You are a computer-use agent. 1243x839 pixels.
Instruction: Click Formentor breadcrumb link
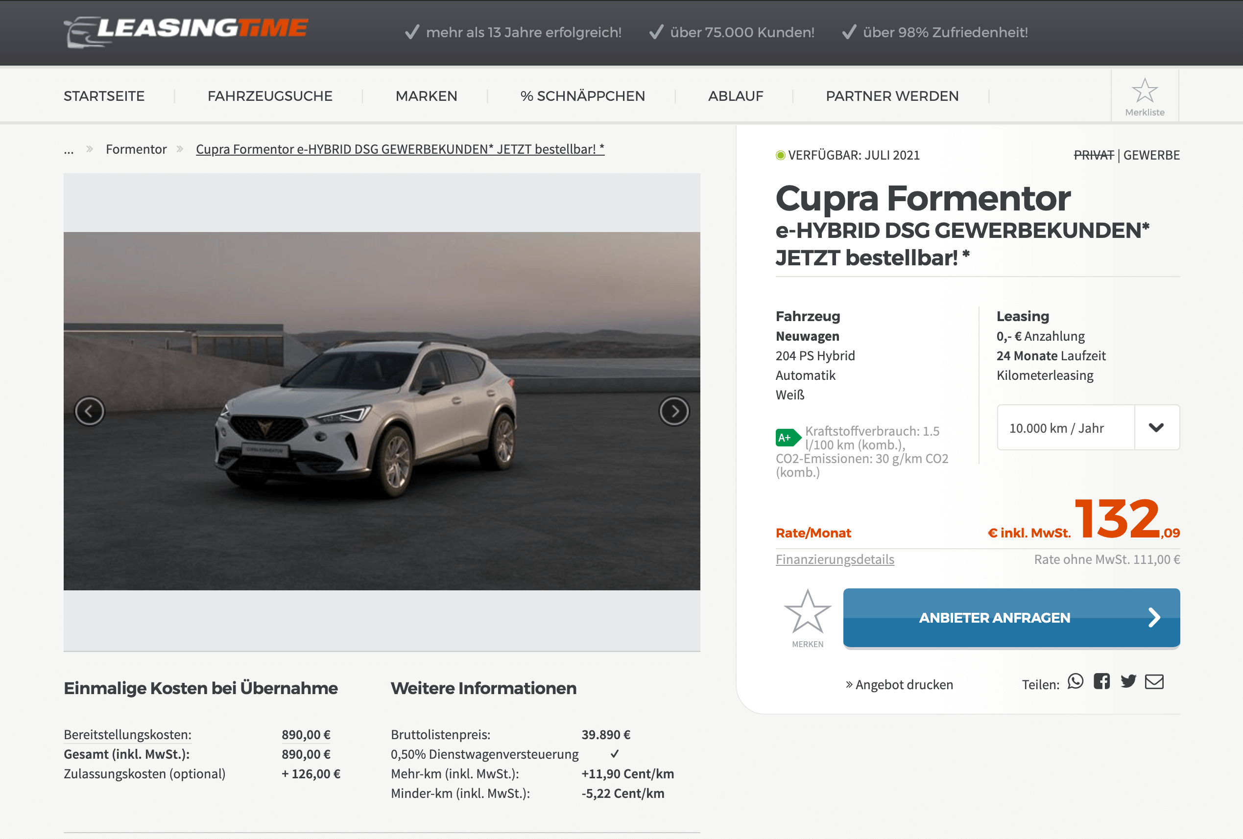(136, 149)
